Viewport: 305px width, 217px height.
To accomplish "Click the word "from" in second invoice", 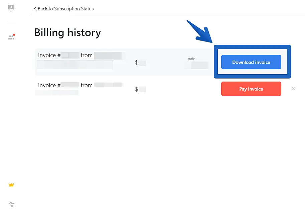I will 87,85.
